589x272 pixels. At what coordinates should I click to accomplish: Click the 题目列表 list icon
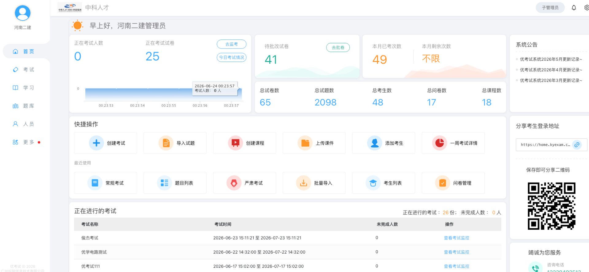coord(164,183)
